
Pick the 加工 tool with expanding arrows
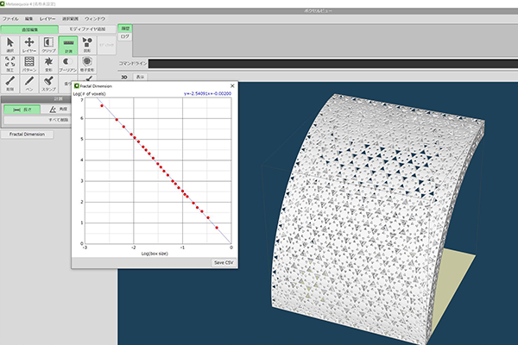pyautogui.click(x=10, y=65)
